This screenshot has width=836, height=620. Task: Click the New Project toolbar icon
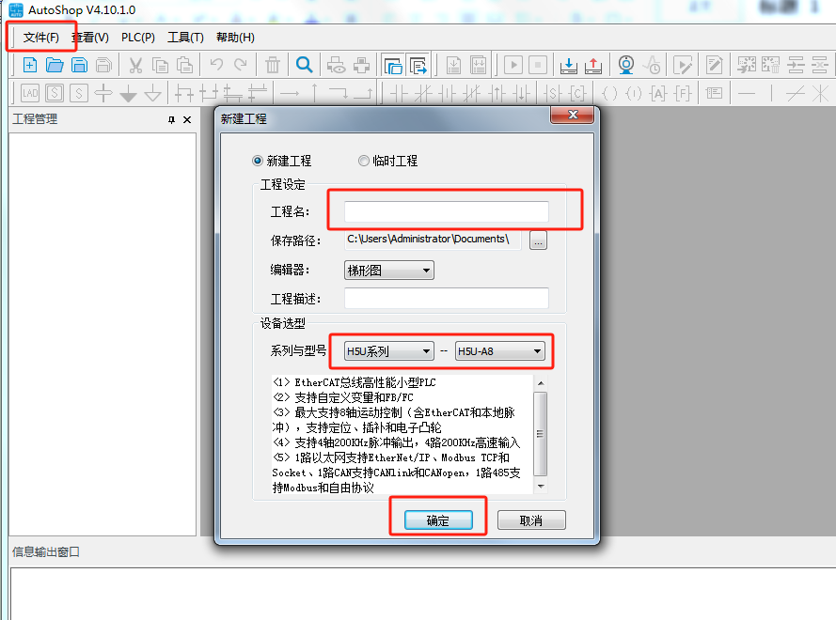click(30, 65)
